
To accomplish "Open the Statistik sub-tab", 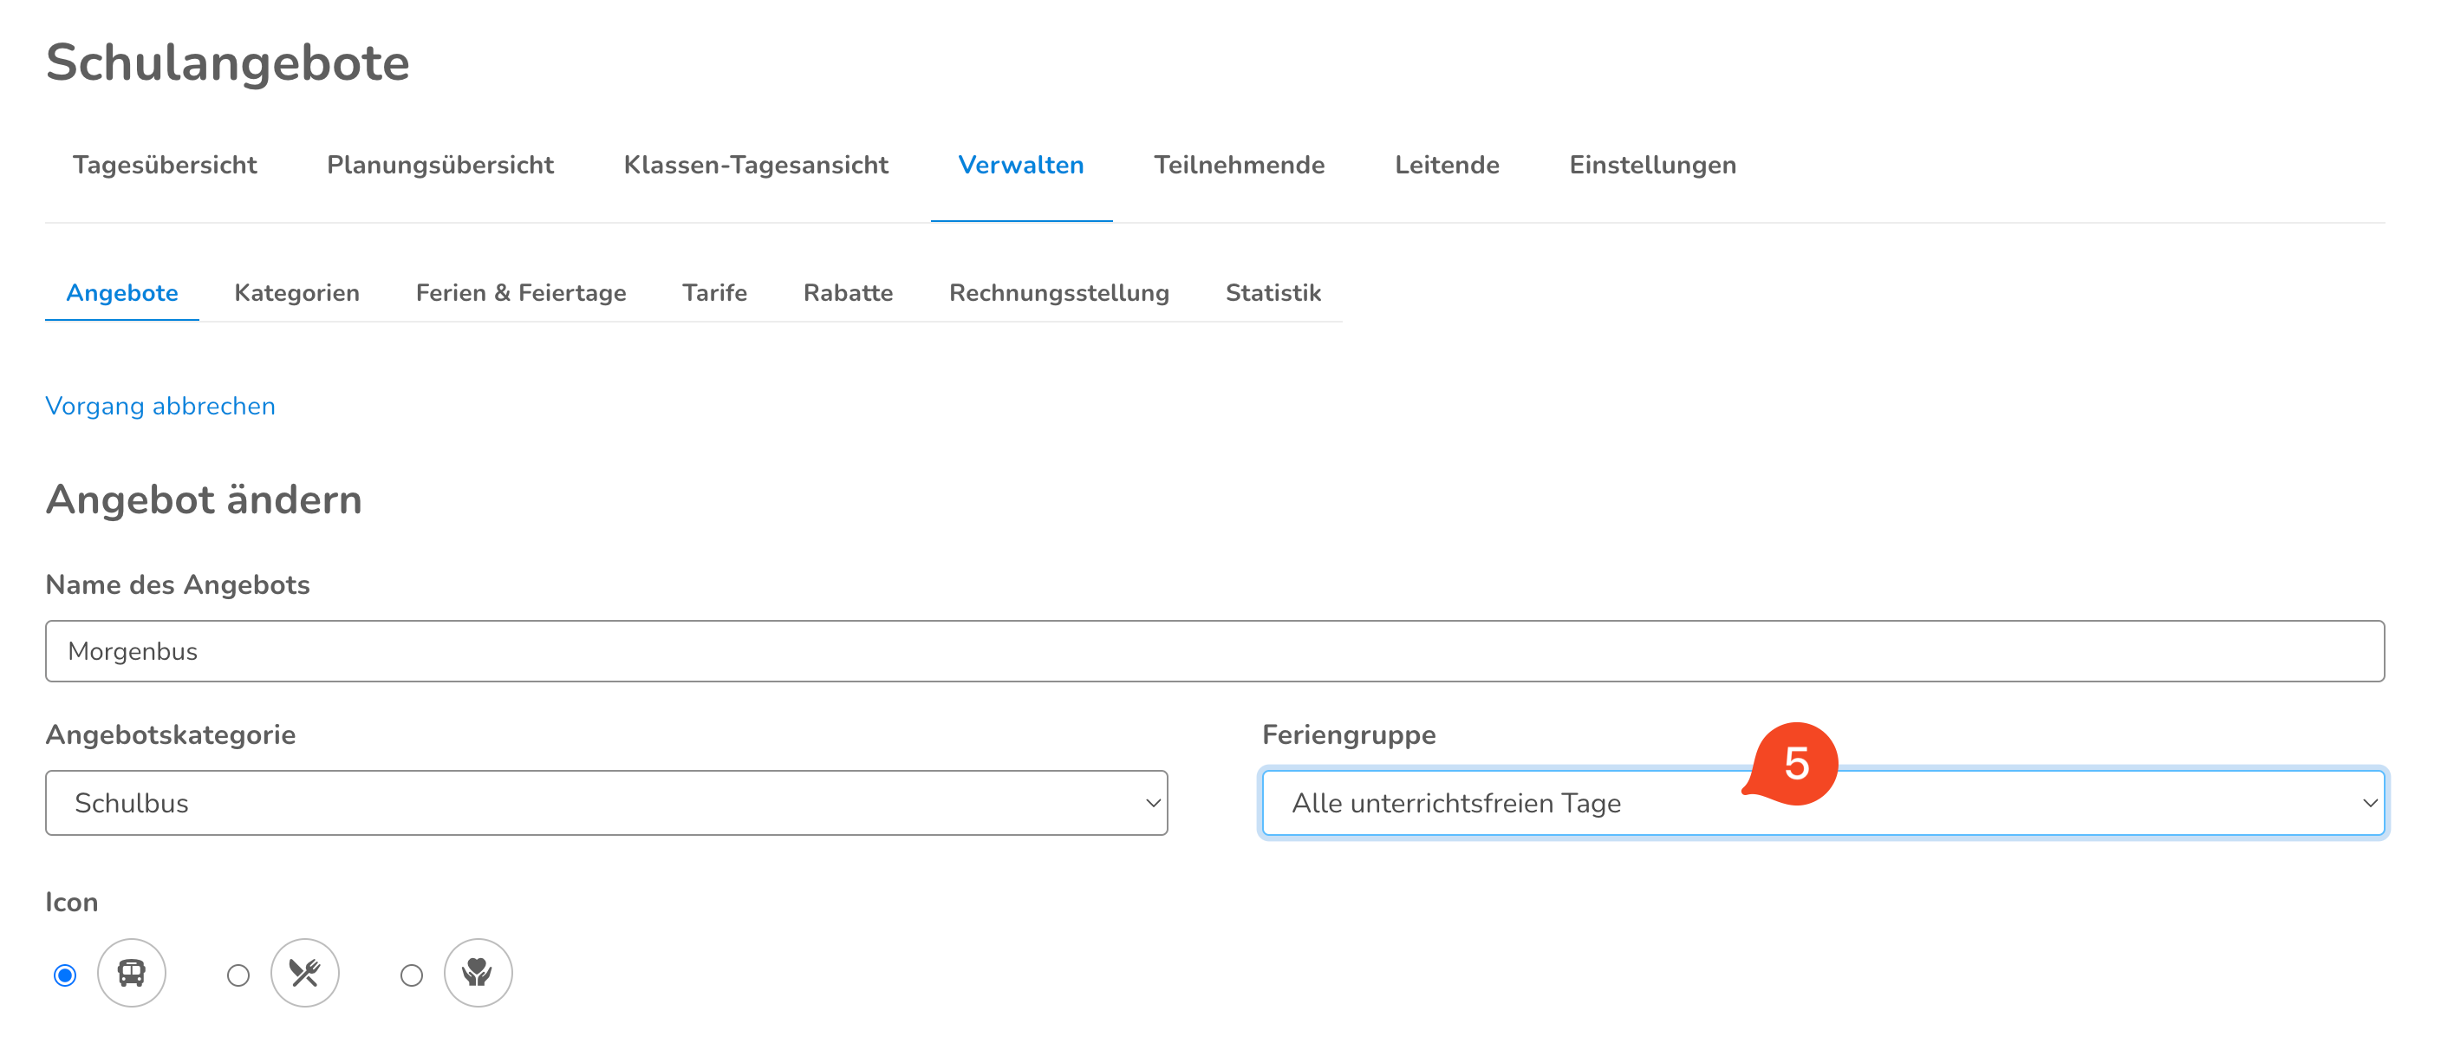I will pyautogui.click(x=1272, y=293).
